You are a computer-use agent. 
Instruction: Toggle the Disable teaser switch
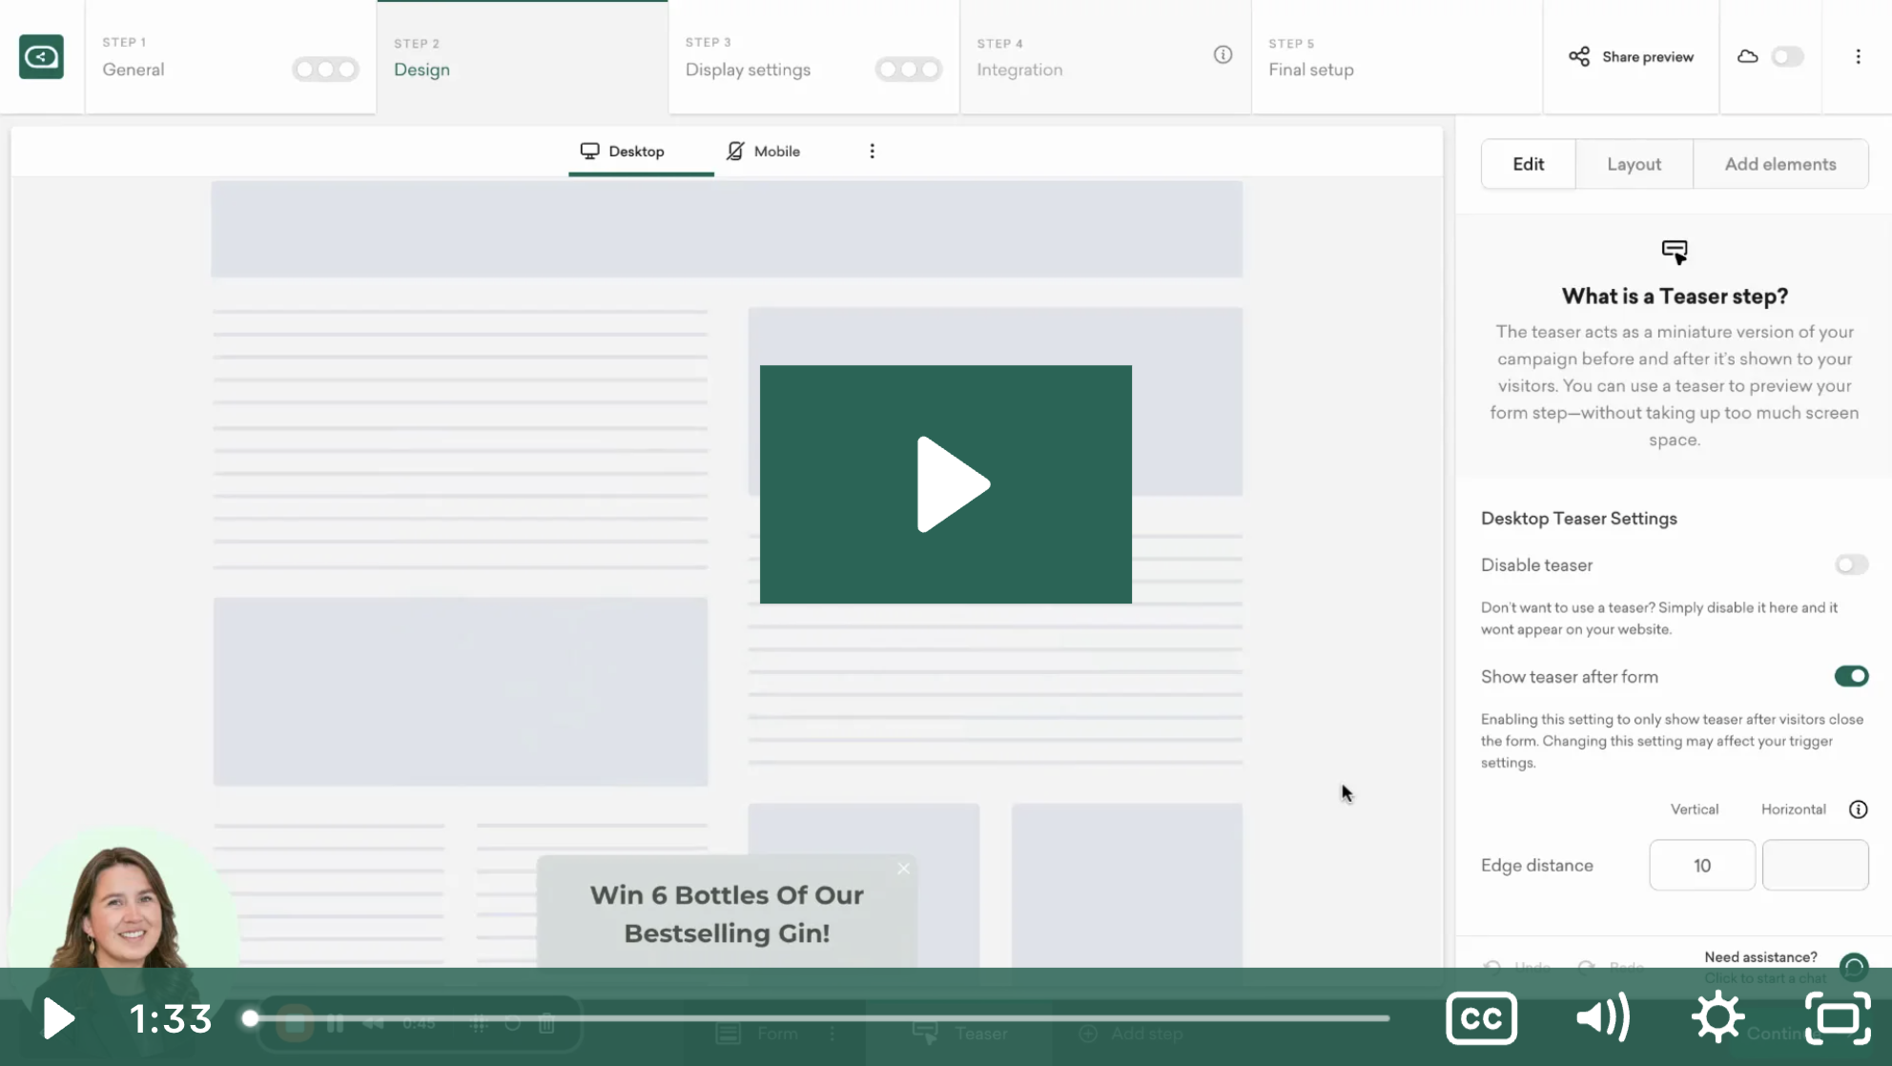(1851, 564)
